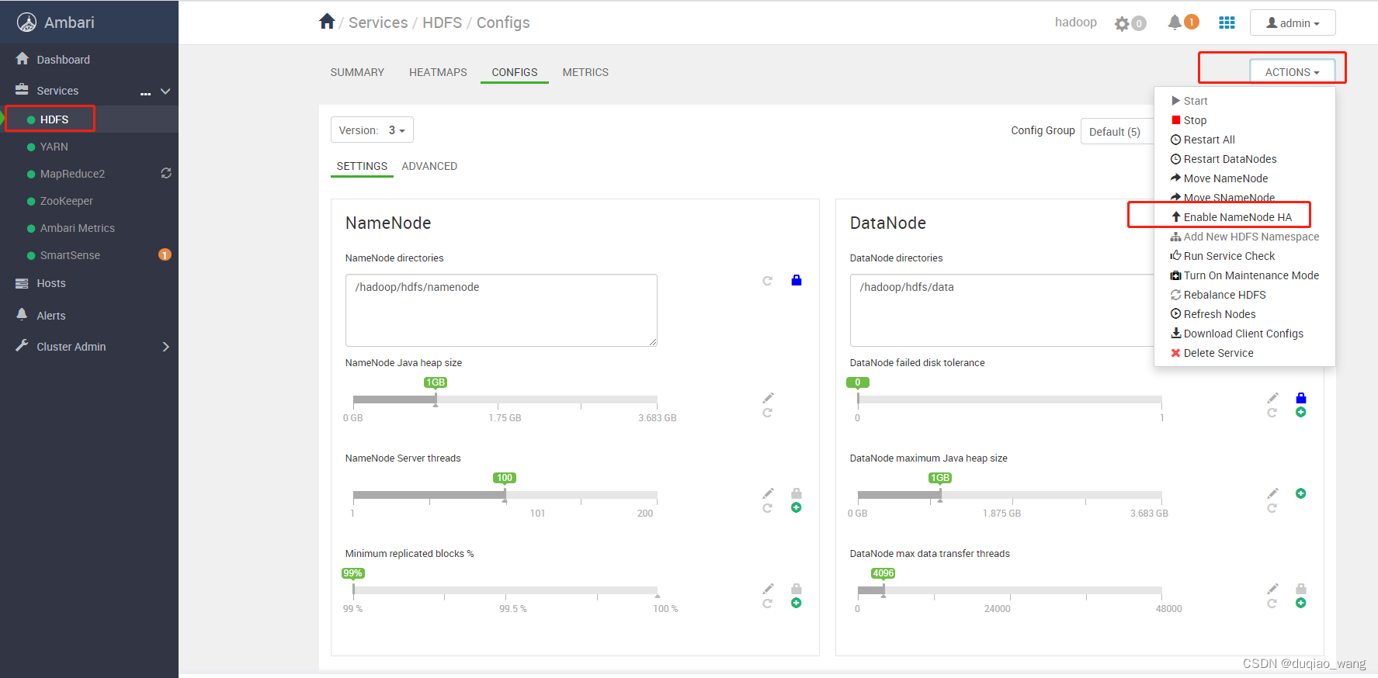Add override for DataNode failed disk tolerance
Screen dimensions: 1378x678
pyautogui.click(x=1300, y=412)
